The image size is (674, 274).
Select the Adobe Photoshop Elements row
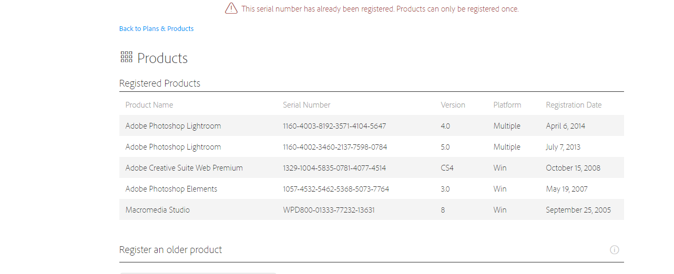(372, 189)
